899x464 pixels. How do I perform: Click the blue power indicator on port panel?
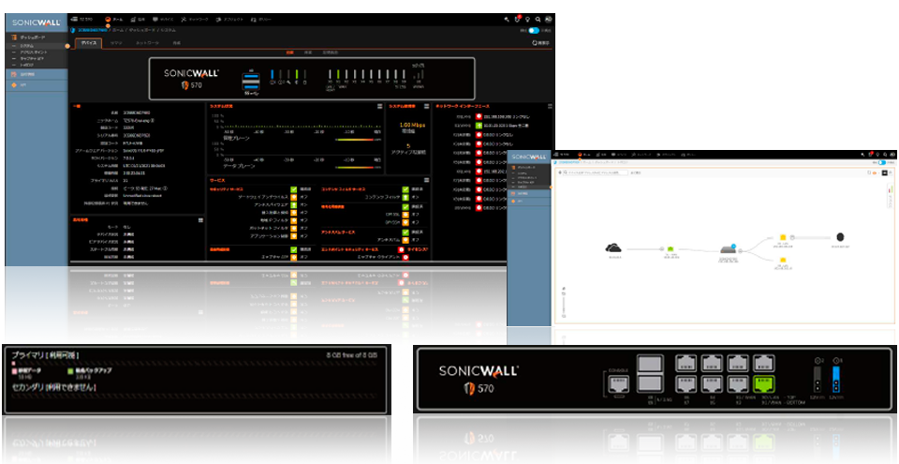835,379
